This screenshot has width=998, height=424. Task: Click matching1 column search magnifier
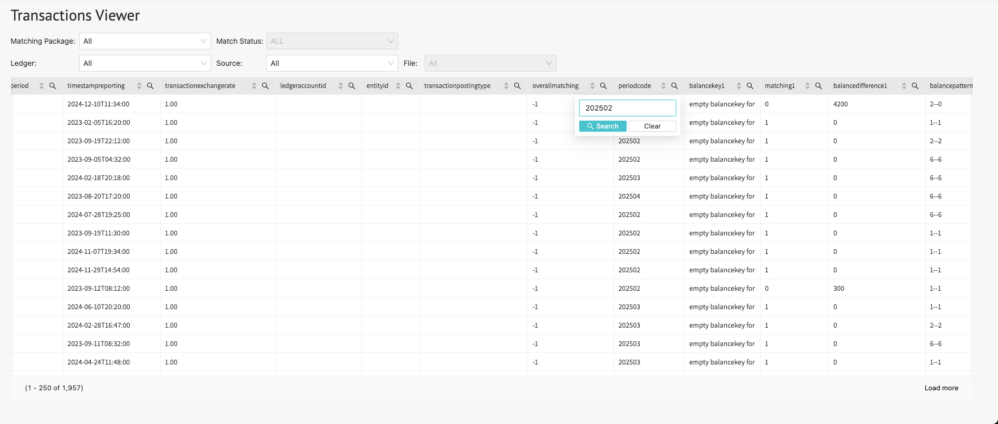tap(819, 86)
